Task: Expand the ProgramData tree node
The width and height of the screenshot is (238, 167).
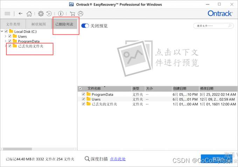Action: 6,41
